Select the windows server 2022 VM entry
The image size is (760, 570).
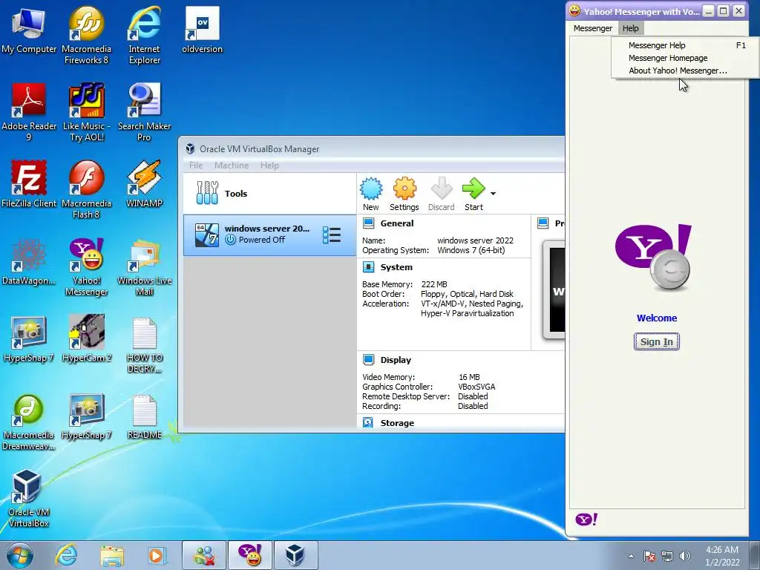click(x=269, y=235)
